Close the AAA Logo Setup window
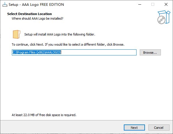 [166, 5]
